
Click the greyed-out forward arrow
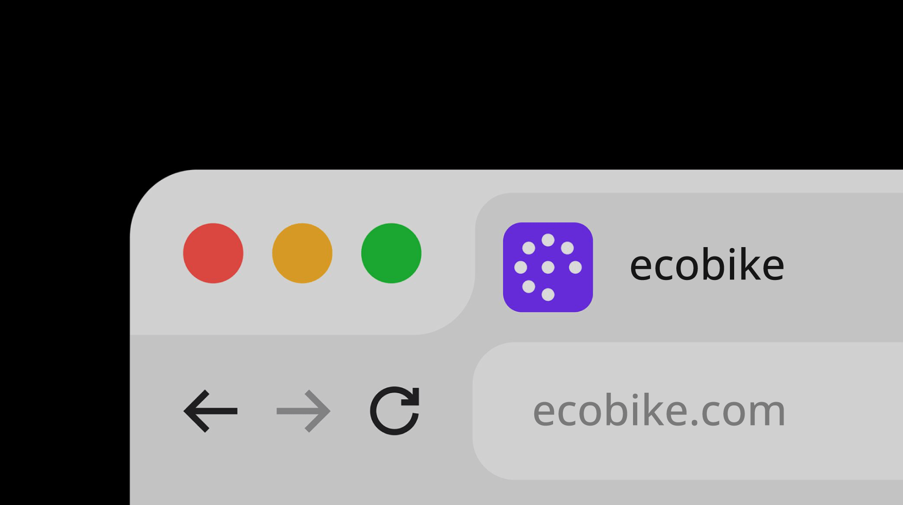pyautogui.click(x=303, y=411)
